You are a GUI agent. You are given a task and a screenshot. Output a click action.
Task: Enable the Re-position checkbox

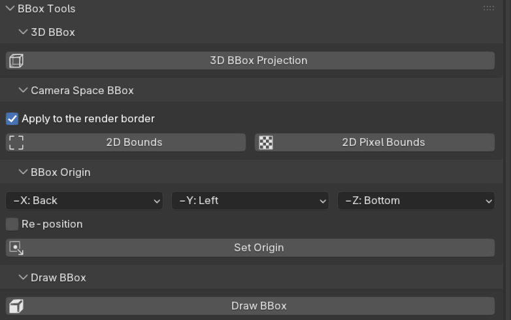(x=12, y=224)
